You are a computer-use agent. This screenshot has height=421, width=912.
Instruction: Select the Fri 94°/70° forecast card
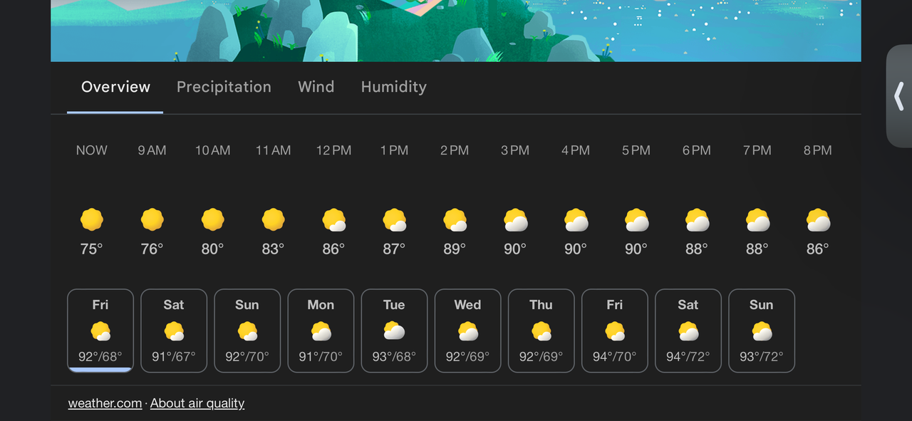tap(614, 331)
